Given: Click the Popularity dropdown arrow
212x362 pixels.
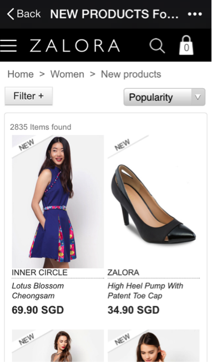Looking at the screenshot, I should [198, 97].
